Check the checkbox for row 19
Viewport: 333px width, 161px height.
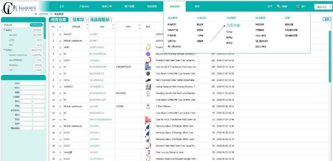tap(60, 152)
